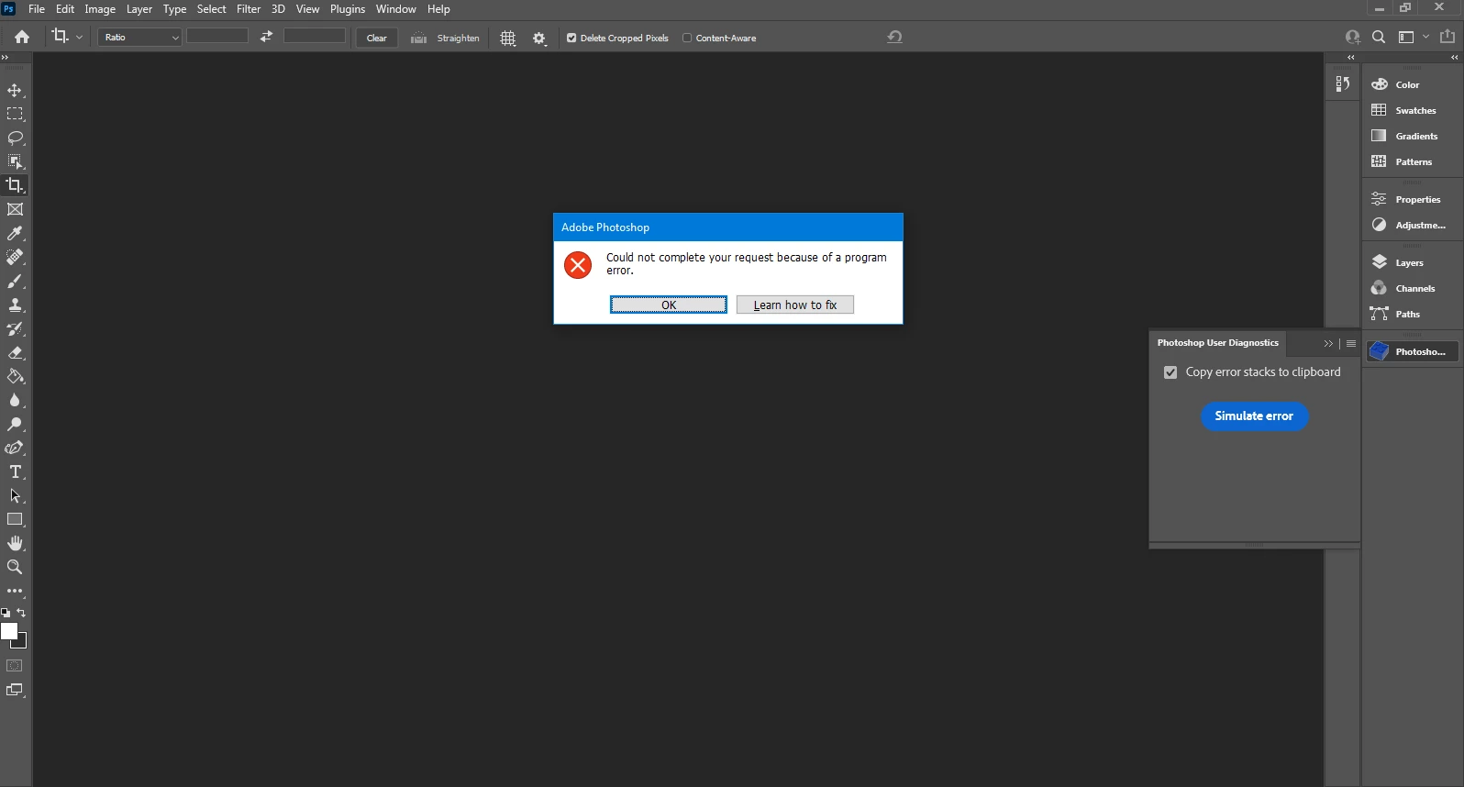Select the Paint Bucket tool

[15, 376]
